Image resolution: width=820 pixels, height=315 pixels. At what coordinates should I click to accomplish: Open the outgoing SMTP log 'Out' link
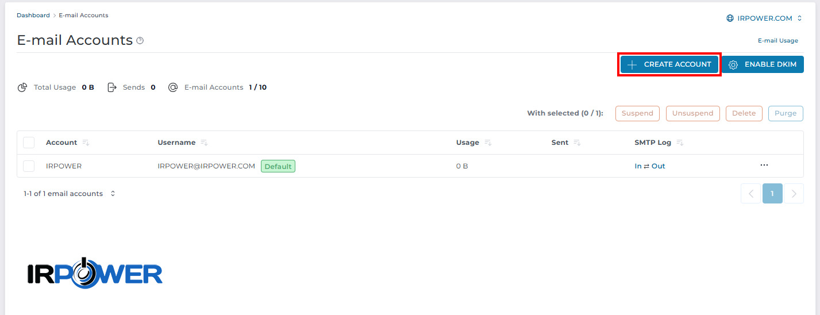(x=659, y=166)
